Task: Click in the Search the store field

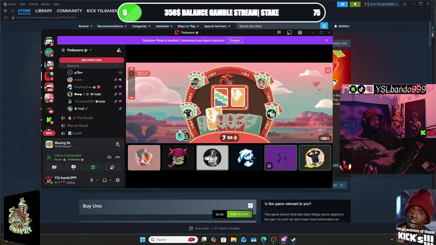Action: tap(279, 26)
